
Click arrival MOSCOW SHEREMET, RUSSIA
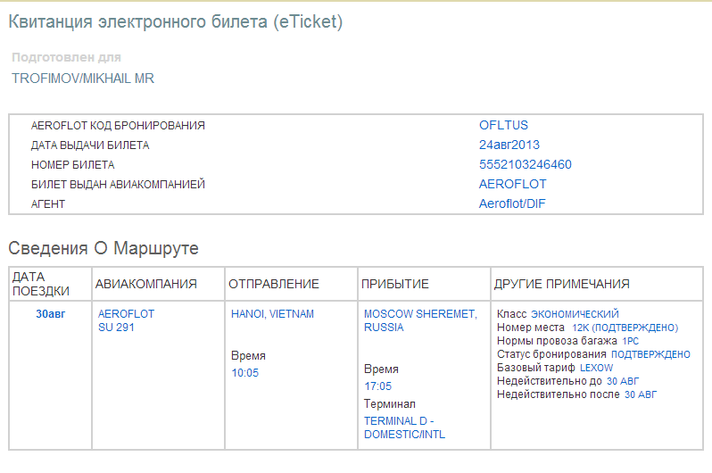(420, 320)
